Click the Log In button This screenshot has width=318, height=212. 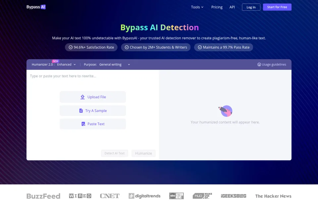tap(251, 7)
